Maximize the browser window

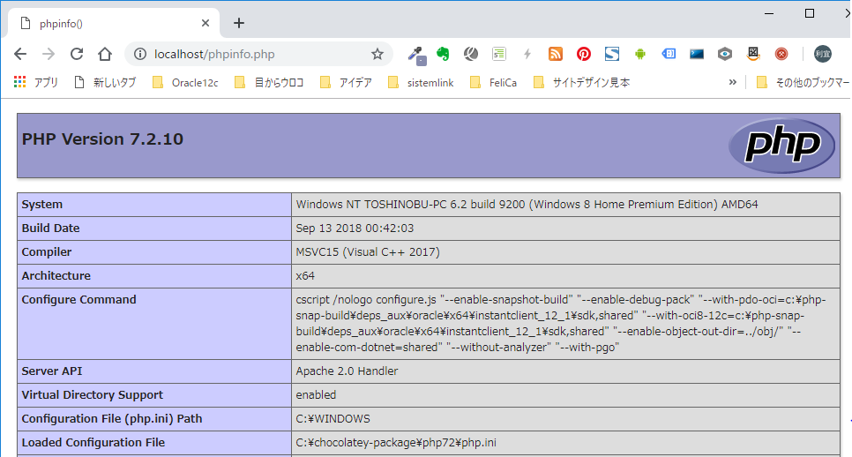pyautogui.click(x=810, y=13)
